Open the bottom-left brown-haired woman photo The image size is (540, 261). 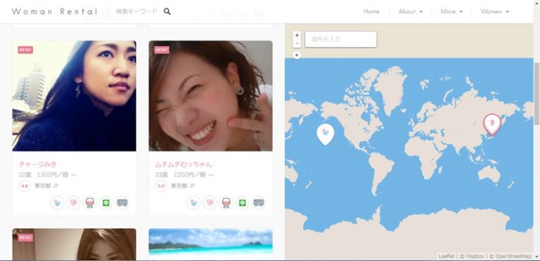[74, 244]
